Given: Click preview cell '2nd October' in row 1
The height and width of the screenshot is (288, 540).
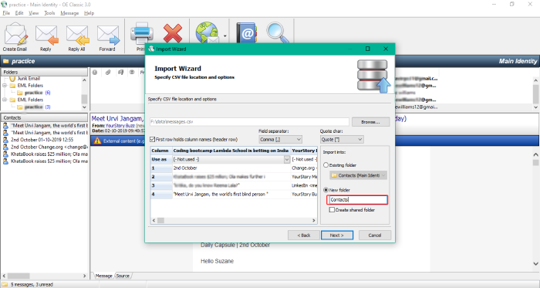Looking at the screenshot, I should 231,168.
